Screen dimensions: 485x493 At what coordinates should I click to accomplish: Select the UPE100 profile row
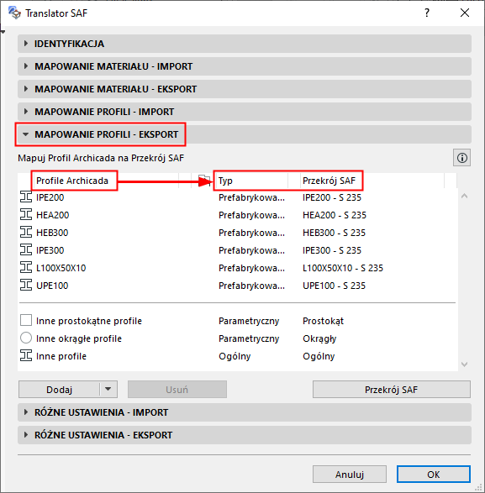238,286
